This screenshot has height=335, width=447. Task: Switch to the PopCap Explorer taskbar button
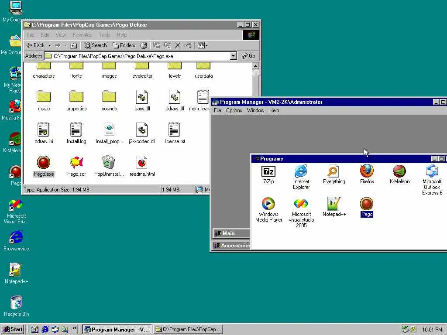click(188, 330)
